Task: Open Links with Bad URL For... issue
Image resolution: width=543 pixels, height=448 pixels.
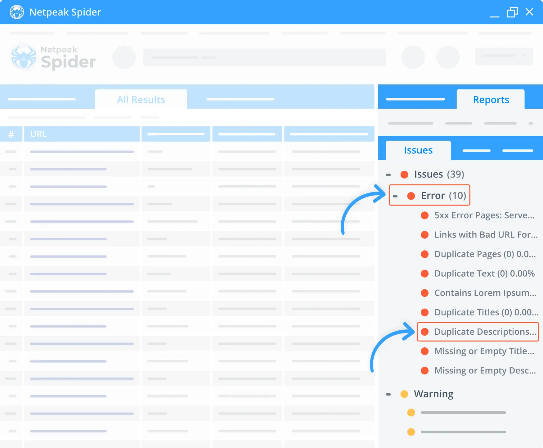Action: pyautogui.click(x=486, y=234)
